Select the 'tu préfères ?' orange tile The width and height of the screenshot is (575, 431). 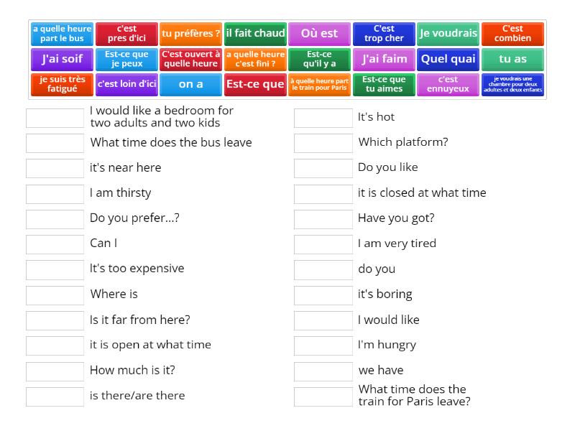point(190,33)
